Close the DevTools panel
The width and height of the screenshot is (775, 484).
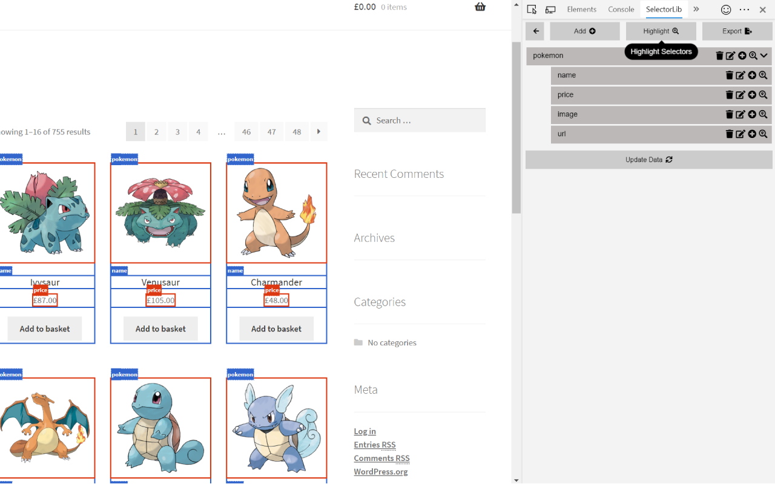(x=763, y=10)
